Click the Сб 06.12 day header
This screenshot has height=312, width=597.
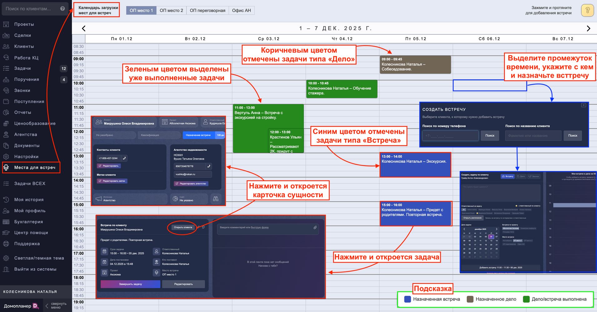(x=489, y=39)
